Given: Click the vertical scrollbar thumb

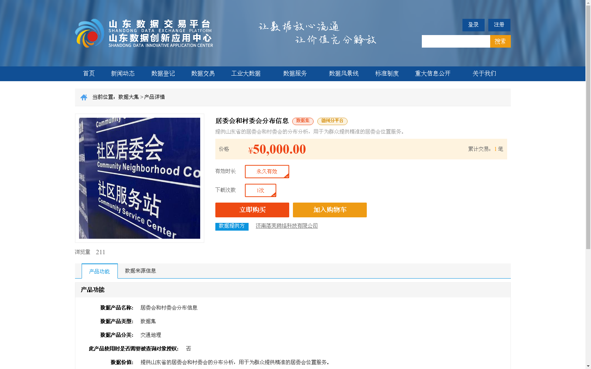Looking at the screenshot, I should [588, 127].
